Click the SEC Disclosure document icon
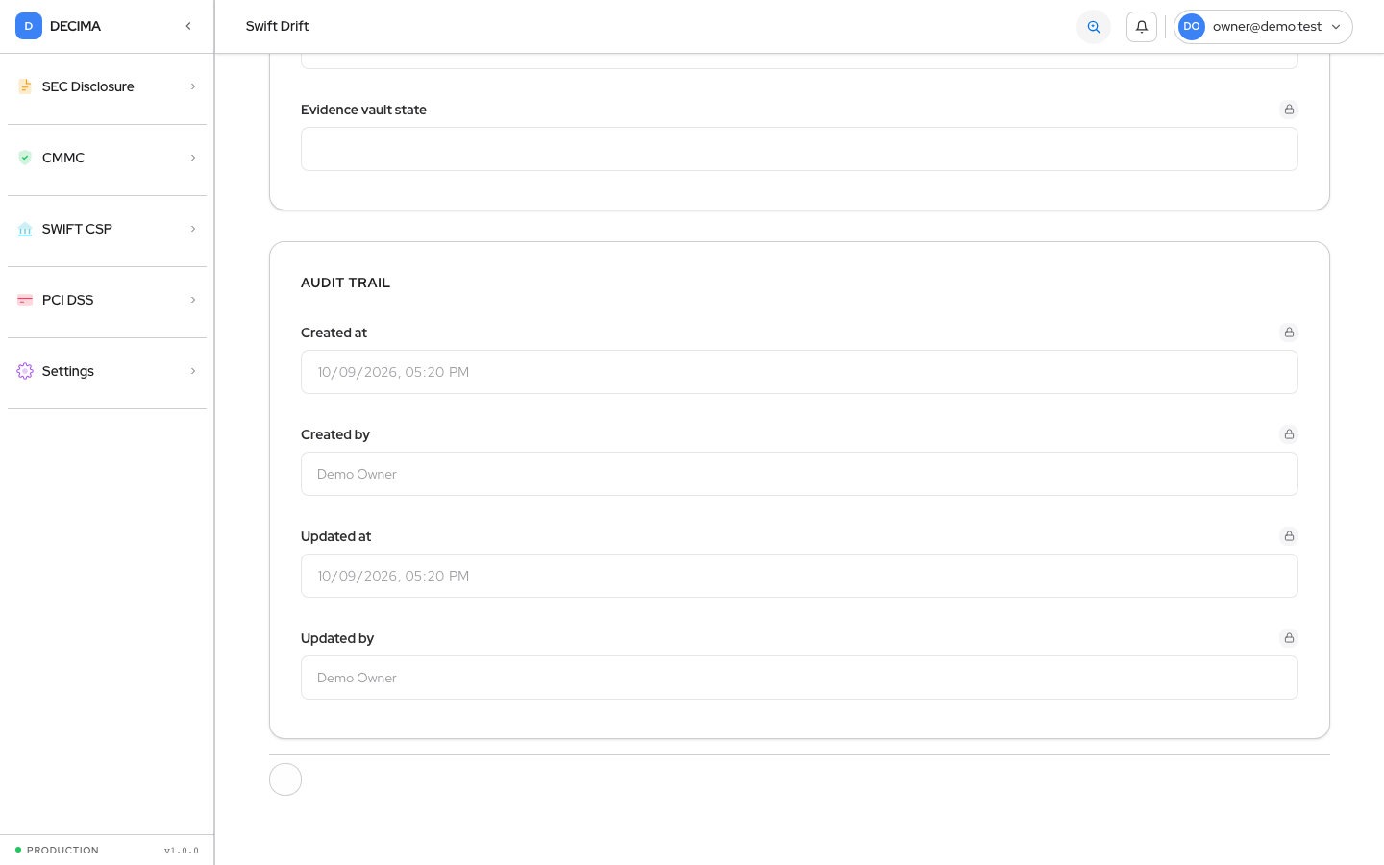The width and height of the screenshot is (1384, 865). coord(25,86)
